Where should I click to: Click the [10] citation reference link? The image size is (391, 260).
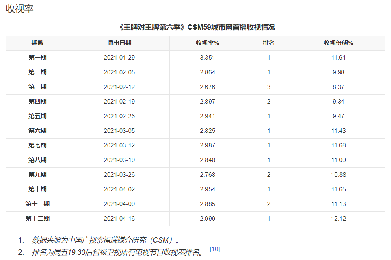(x=214, y=249)
